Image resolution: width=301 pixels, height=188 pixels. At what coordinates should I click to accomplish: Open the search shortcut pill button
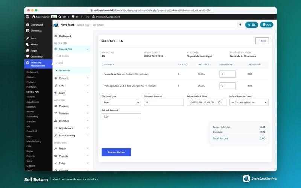251,25
